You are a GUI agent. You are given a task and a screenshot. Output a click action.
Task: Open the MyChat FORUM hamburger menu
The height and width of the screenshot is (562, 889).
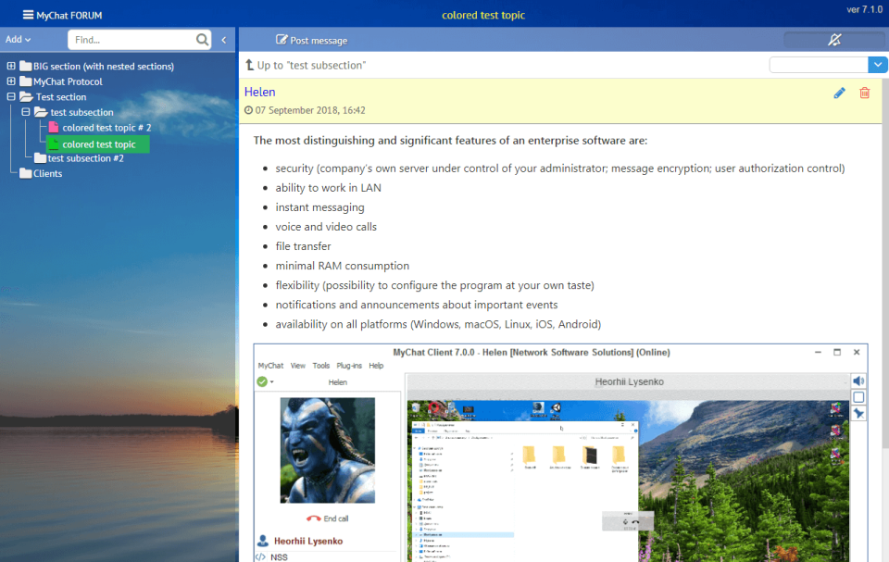click(x=28, y=15)
